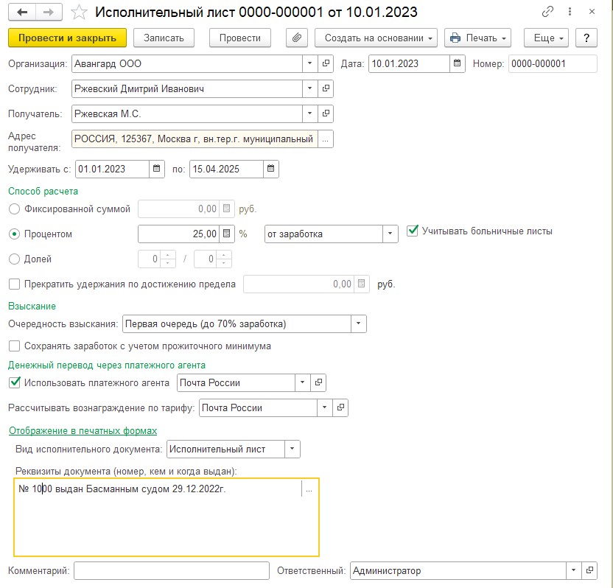613x588 pixels.
Task: Open the Получатель record via its open icon
Action: pos(325,113)
